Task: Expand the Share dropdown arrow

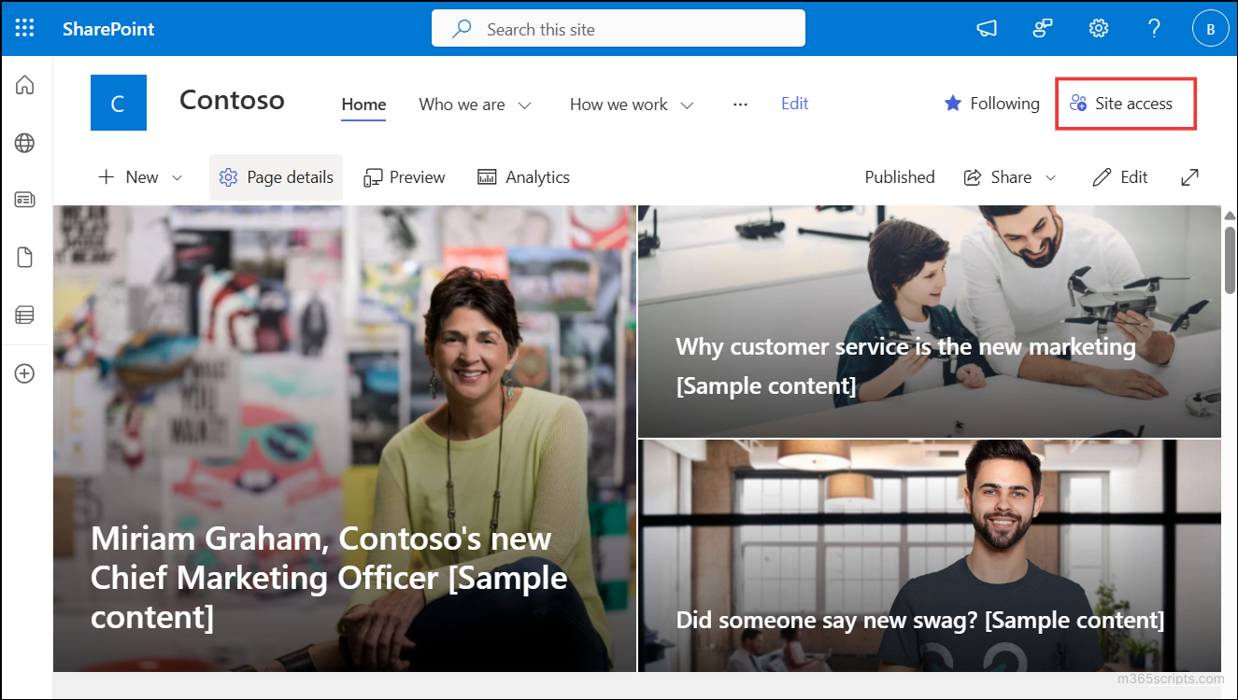Action: tap(1051, 176)
